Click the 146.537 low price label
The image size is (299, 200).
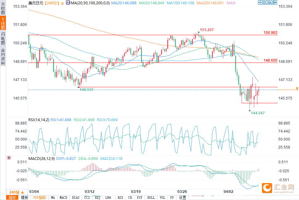(x=87, y=90)
